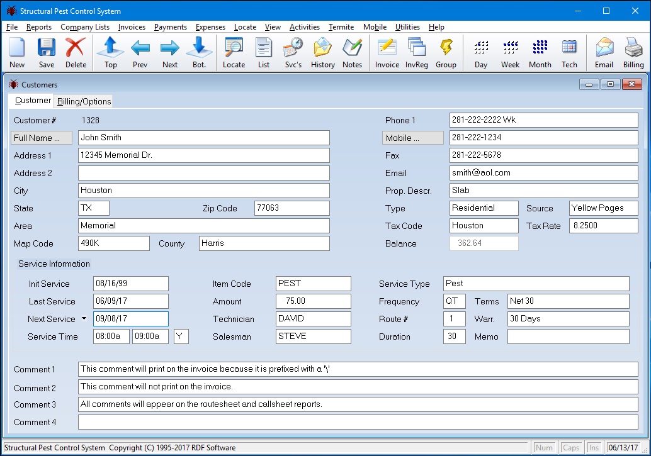Jump to Bot. record
Viewport: 651px width, 456px height.
(x=200, y=53)
